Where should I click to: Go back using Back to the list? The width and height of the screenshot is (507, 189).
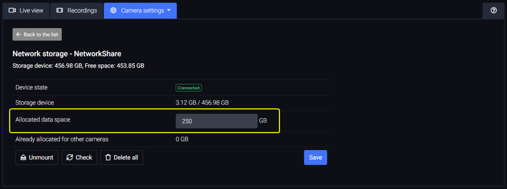[x=37, y=34]
